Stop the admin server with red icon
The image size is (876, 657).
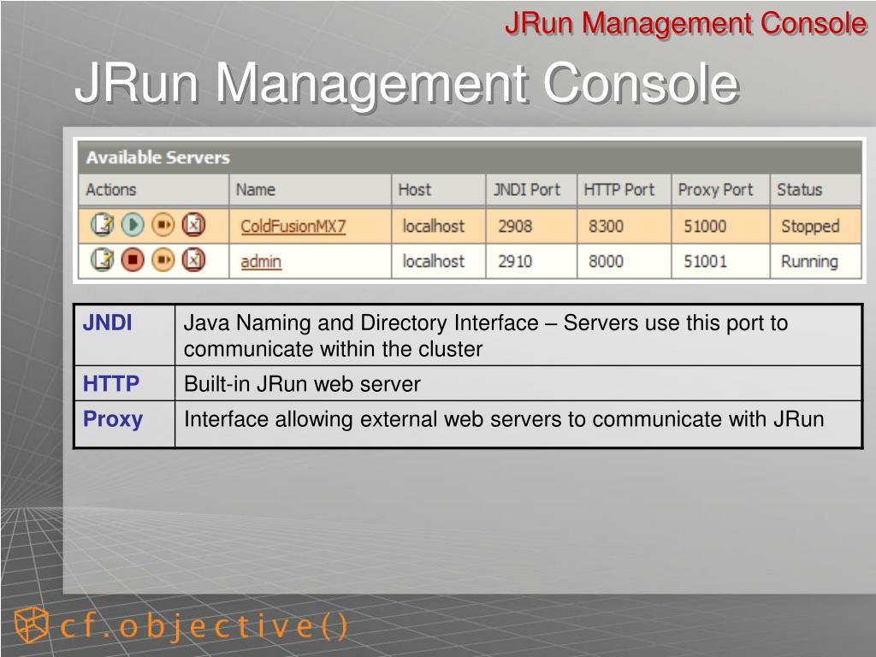point(133,260)
